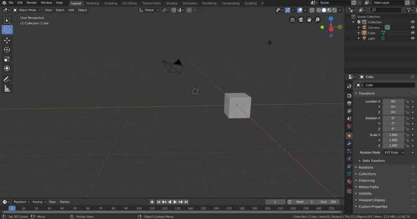Viewport: 417px width, 219px height.
Task: Hide the Cube in outliner
Action: (x=412, y=33)
